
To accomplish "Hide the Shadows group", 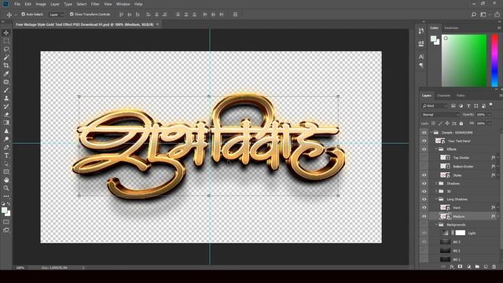I will (x=424, y=183).
